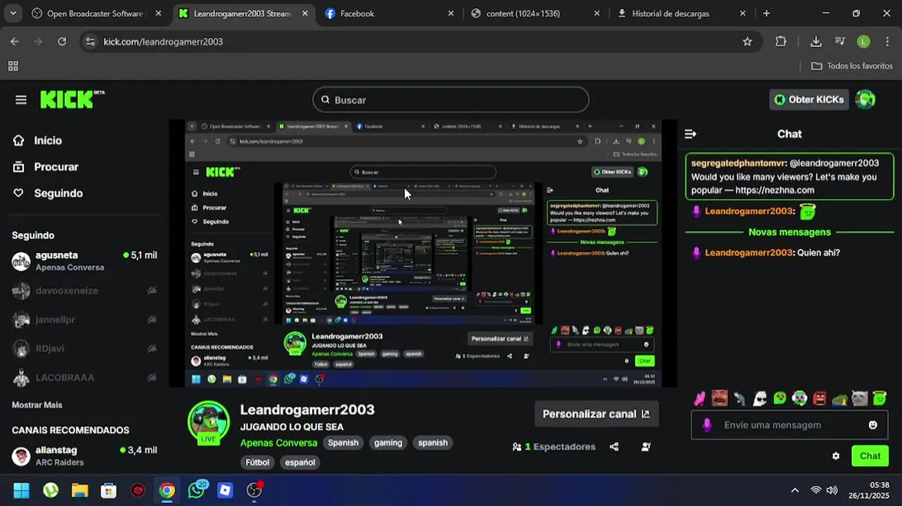Click the address bar URL
902x506 pixels.
point(163,41)
